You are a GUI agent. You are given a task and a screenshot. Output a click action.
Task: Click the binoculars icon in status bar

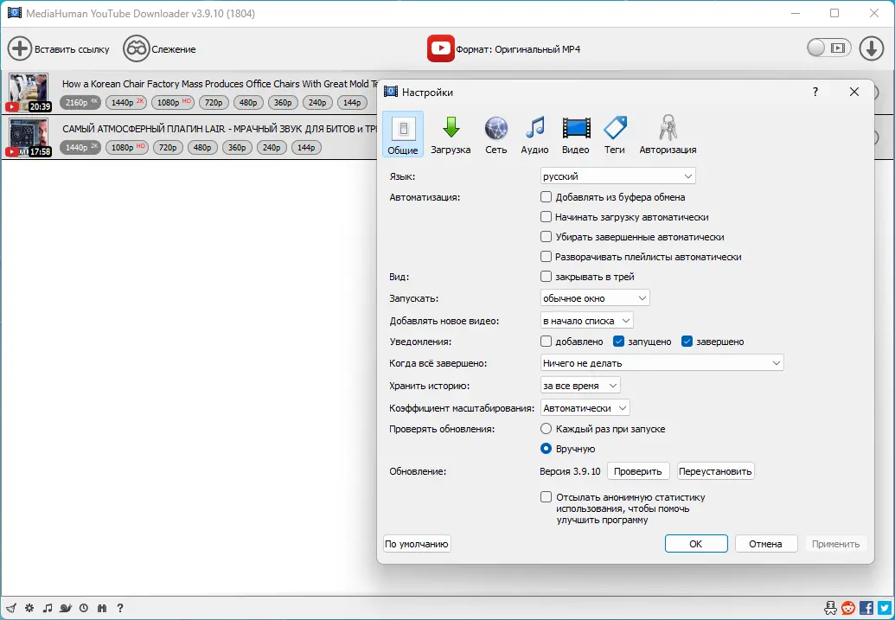(x=102, y=608)
